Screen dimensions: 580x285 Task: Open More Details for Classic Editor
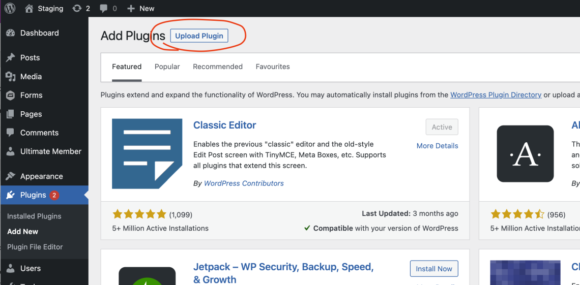point(437,146)
